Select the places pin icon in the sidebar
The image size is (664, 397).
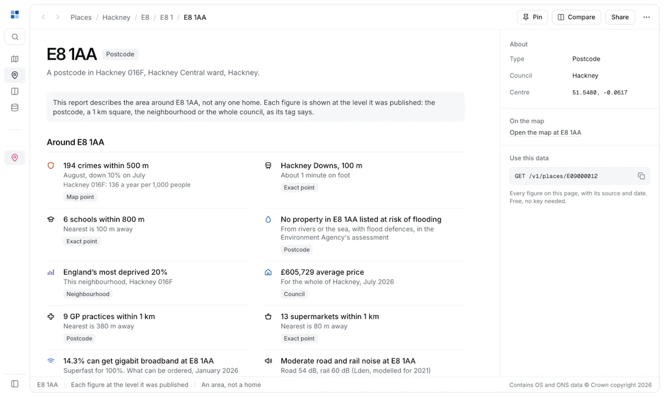(x=15, y=75)
